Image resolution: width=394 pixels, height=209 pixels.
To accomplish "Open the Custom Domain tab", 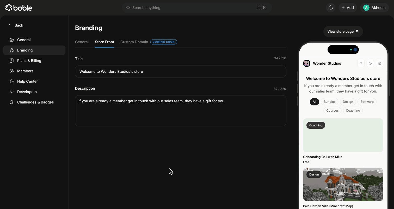I will click(x=134, y=42).
